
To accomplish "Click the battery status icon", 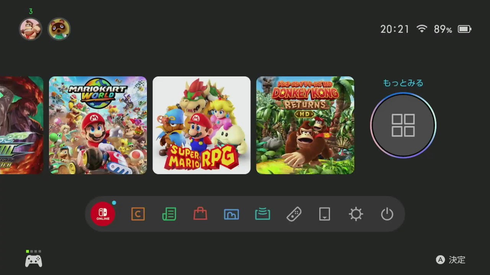I will 465,29.
